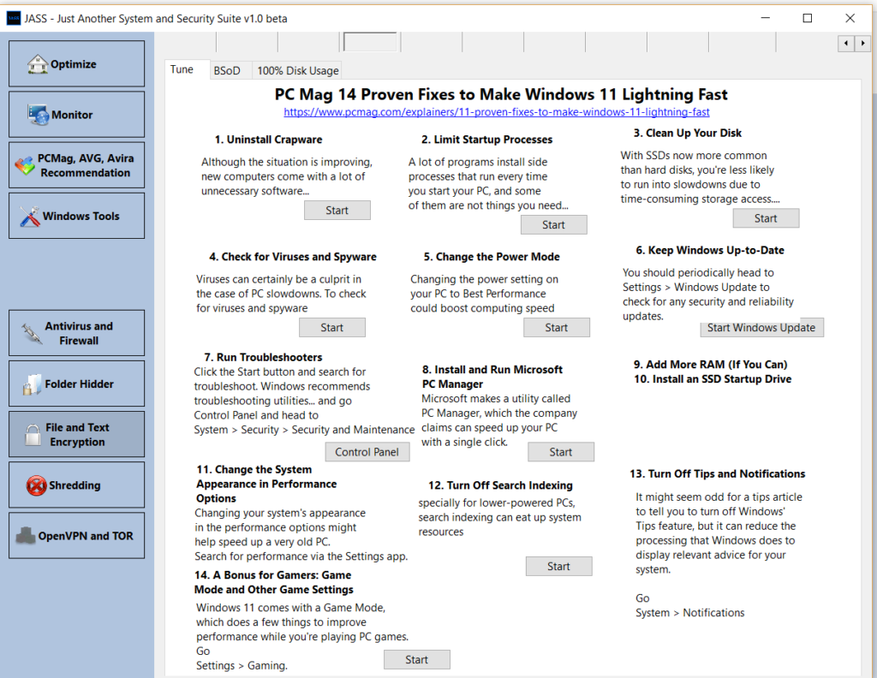Click the heading 5. Change the Power Mode

pos(492,257)
